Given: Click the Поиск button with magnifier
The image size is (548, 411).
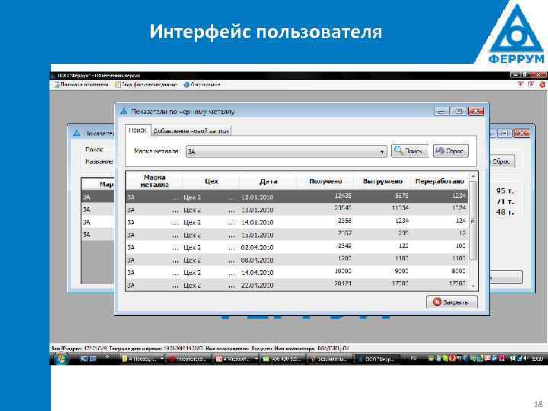Looking at the screenshot, I should coord(409,151).
